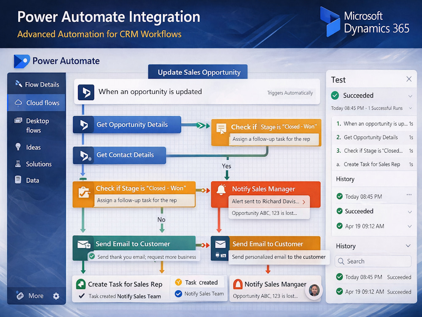Viewport: 422px width, 317px height.
Task: Click the search magnifier icon
Action: [x=341, y=261]
